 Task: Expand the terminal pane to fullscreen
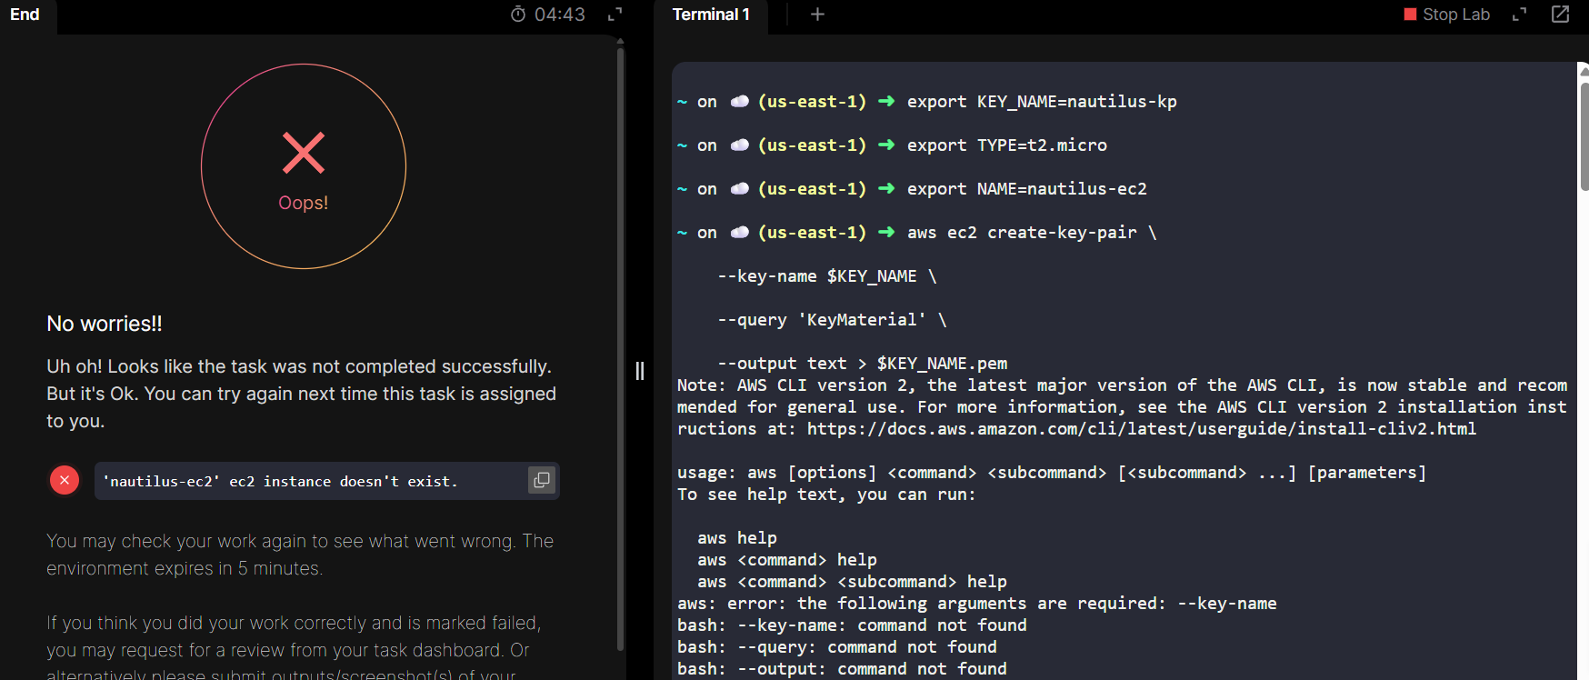tap(1519, 15)
